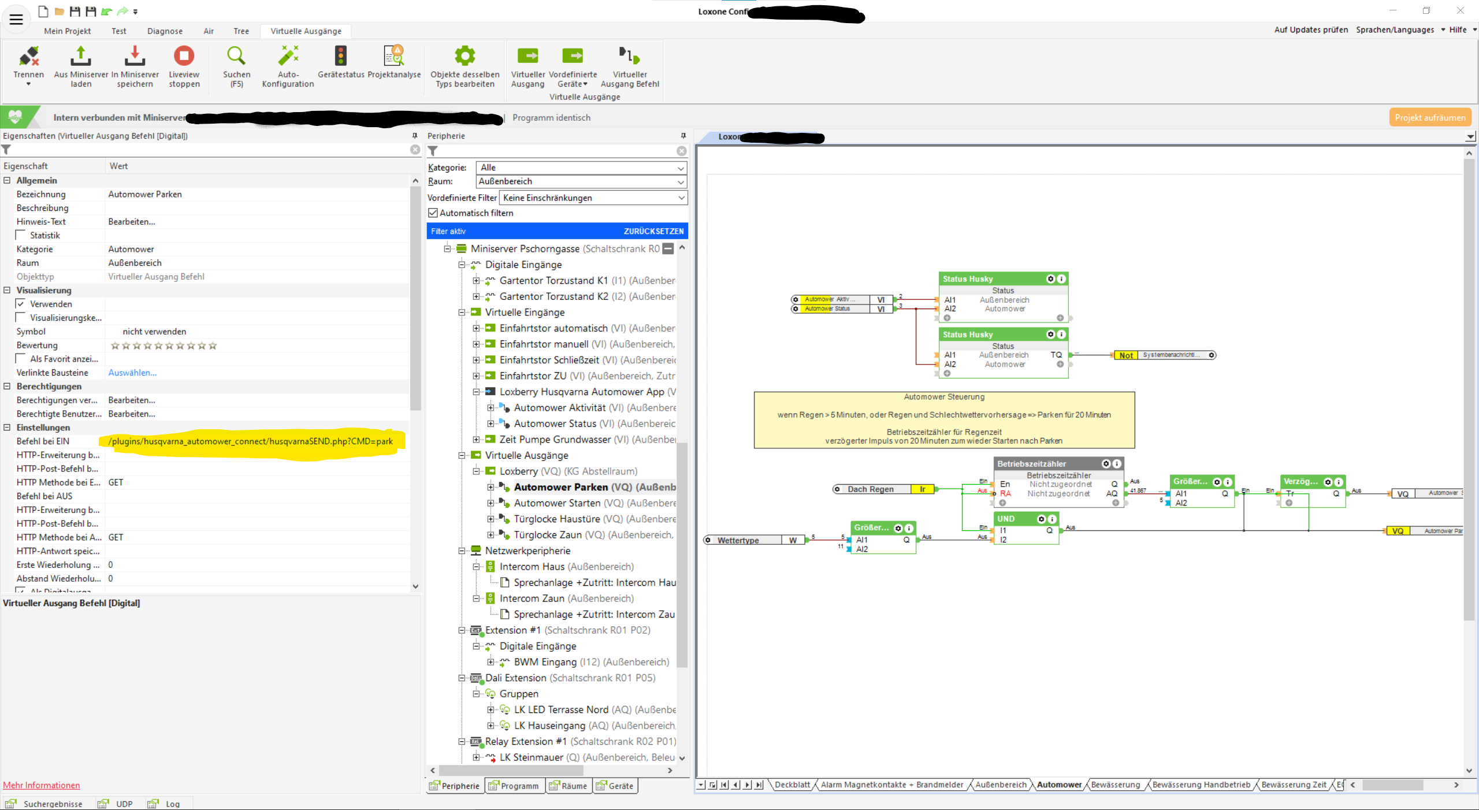Uncheck the Verwenden visualization checkbox
Image resolution: width=1479 pixels, height=810 pixels.
[21, 304]
